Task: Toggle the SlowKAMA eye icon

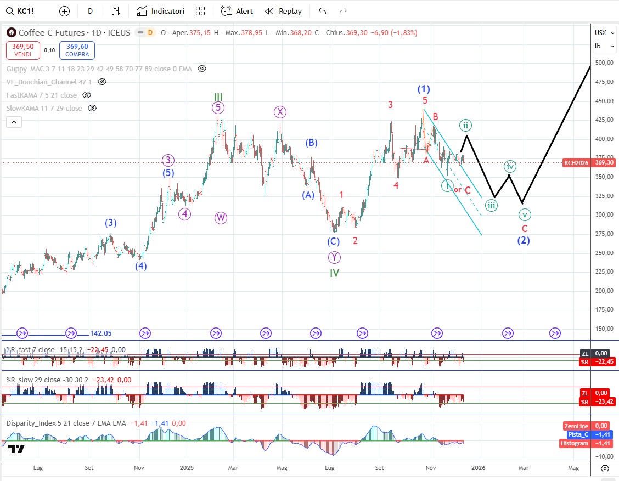Action: [92, 108]
